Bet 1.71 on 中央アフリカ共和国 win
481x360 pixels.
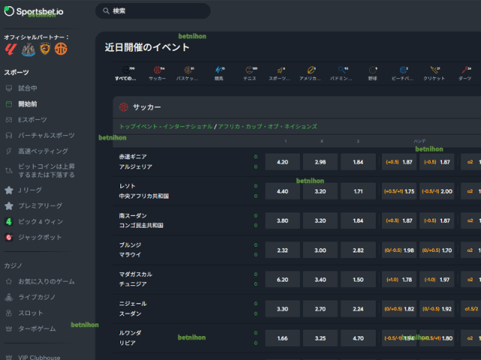point(358,191)
